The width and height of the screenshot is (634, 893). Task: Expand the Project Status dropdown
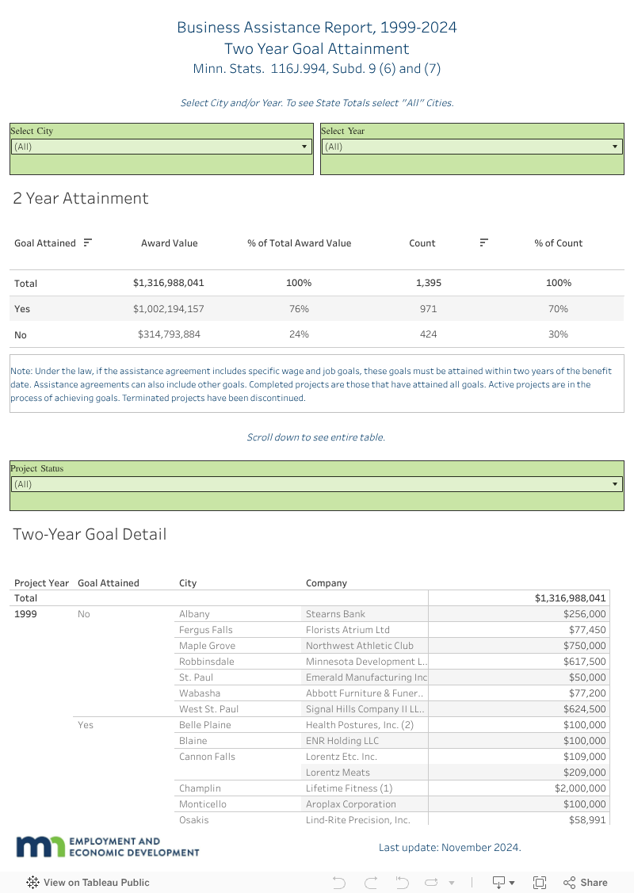(x=316, y=484)
